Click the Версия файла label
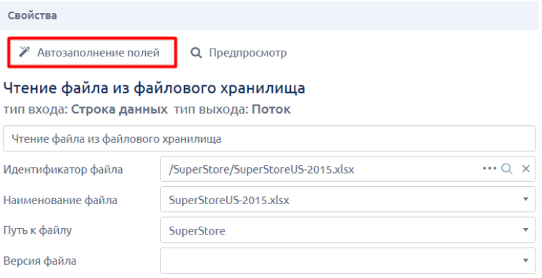Screen dimensions: 542x278 click(40, 261)
